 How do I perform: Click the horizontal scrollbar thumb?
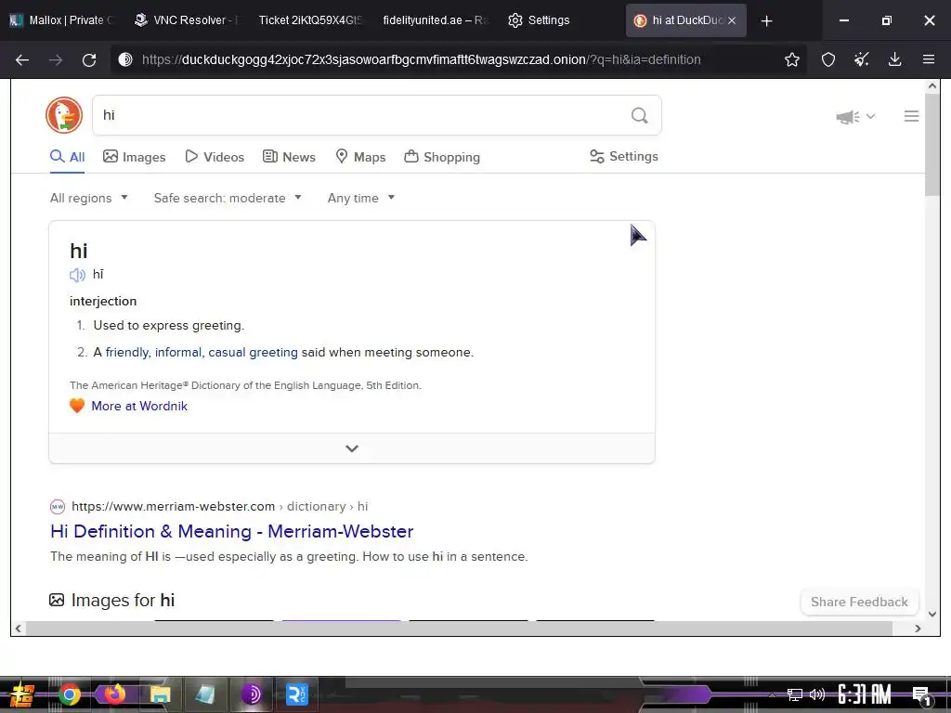(459, 629)
